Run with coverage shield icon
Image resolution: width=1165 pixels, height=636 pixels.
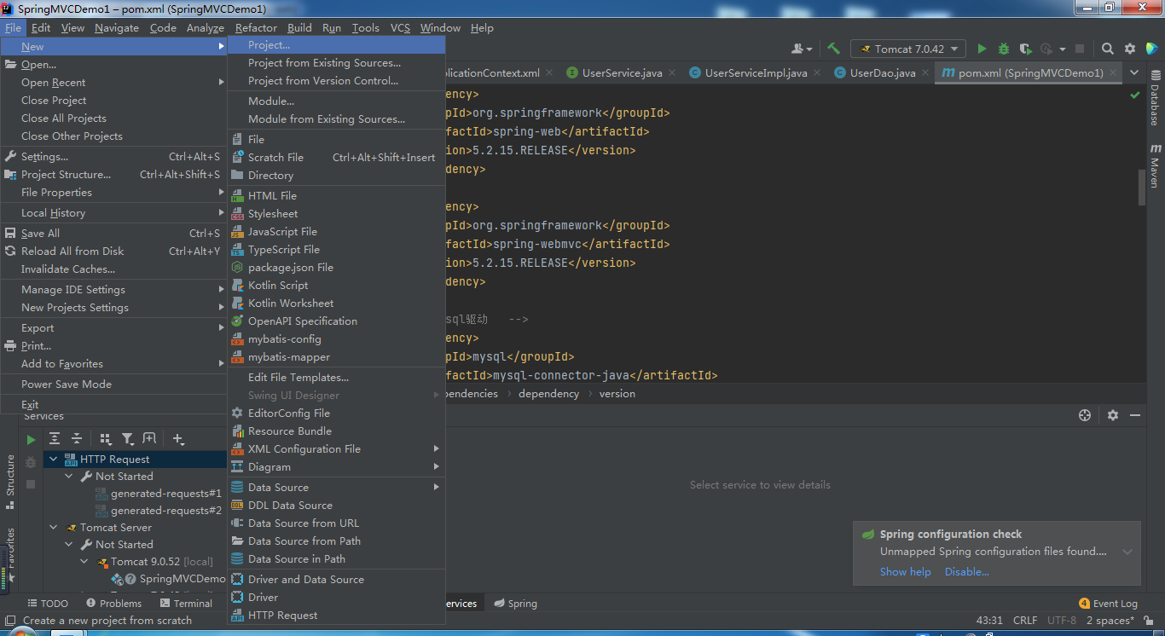(x=1025, y=49)
